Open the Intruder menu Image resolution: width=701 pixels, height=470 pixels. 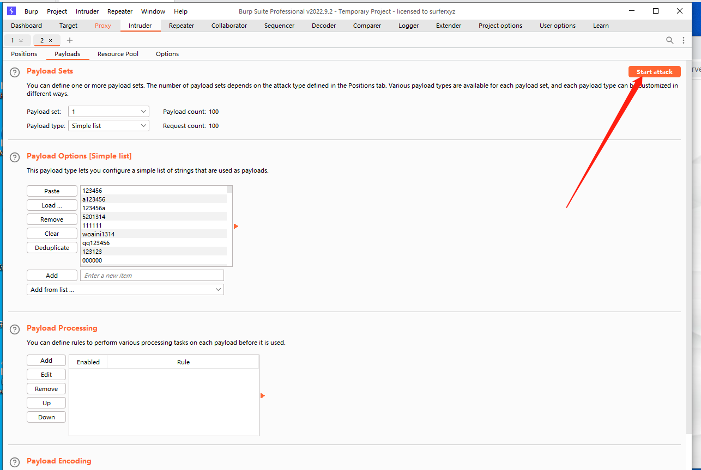coord(87,11)
